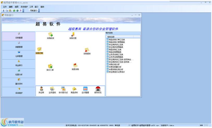Open the 视图 view menu
This screenshot has width=212, height=128.
click(x=16, y=7)
